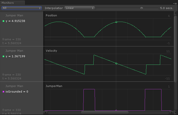Click the vertical scrollbar up arrow
Image resolution: width=178 pixels, height=115 pixels.
(x=175, y=13)
